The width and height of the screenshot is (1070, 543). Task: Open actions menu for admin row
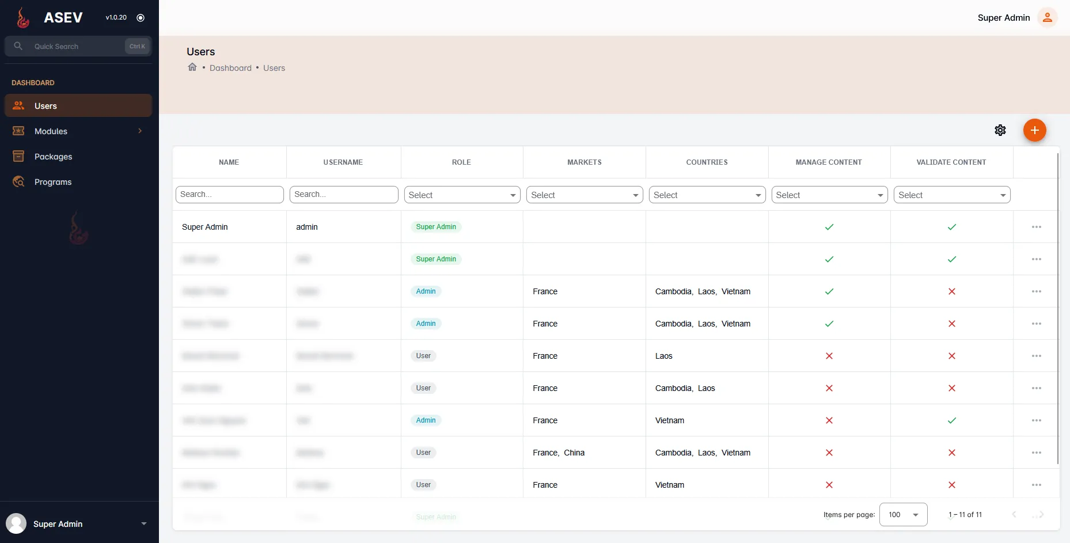1037,227
